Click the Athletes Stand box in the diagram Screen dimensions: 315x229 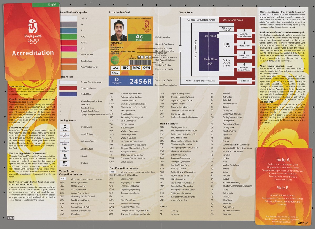pyautogui.click(x=226, y=29)
